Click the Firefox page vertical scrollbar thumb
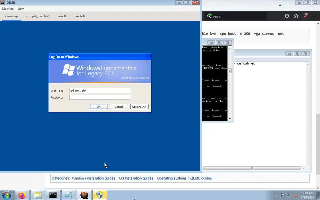 pos(318,144)
